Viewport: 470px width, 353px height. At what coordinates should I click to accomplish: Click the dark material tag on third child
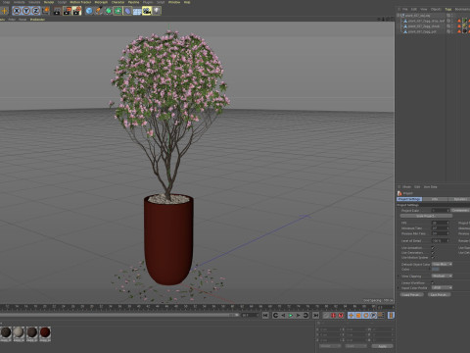point(465,31)
